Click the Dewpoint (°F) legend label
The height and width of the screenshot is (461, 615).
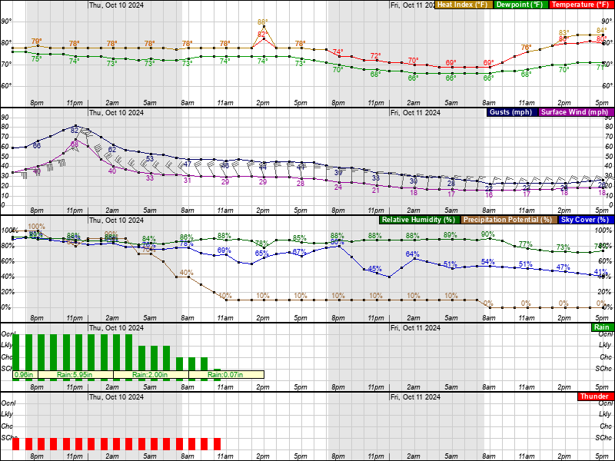pyautogui.click(x=520, y=5)
